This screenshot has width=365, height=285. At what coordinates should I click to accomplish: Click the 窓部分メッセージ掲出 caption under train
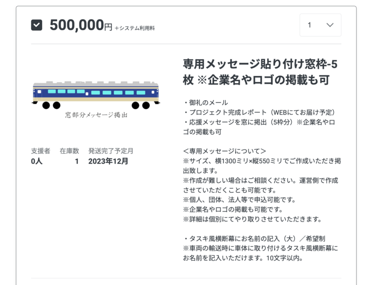click(x=96, y=115)
